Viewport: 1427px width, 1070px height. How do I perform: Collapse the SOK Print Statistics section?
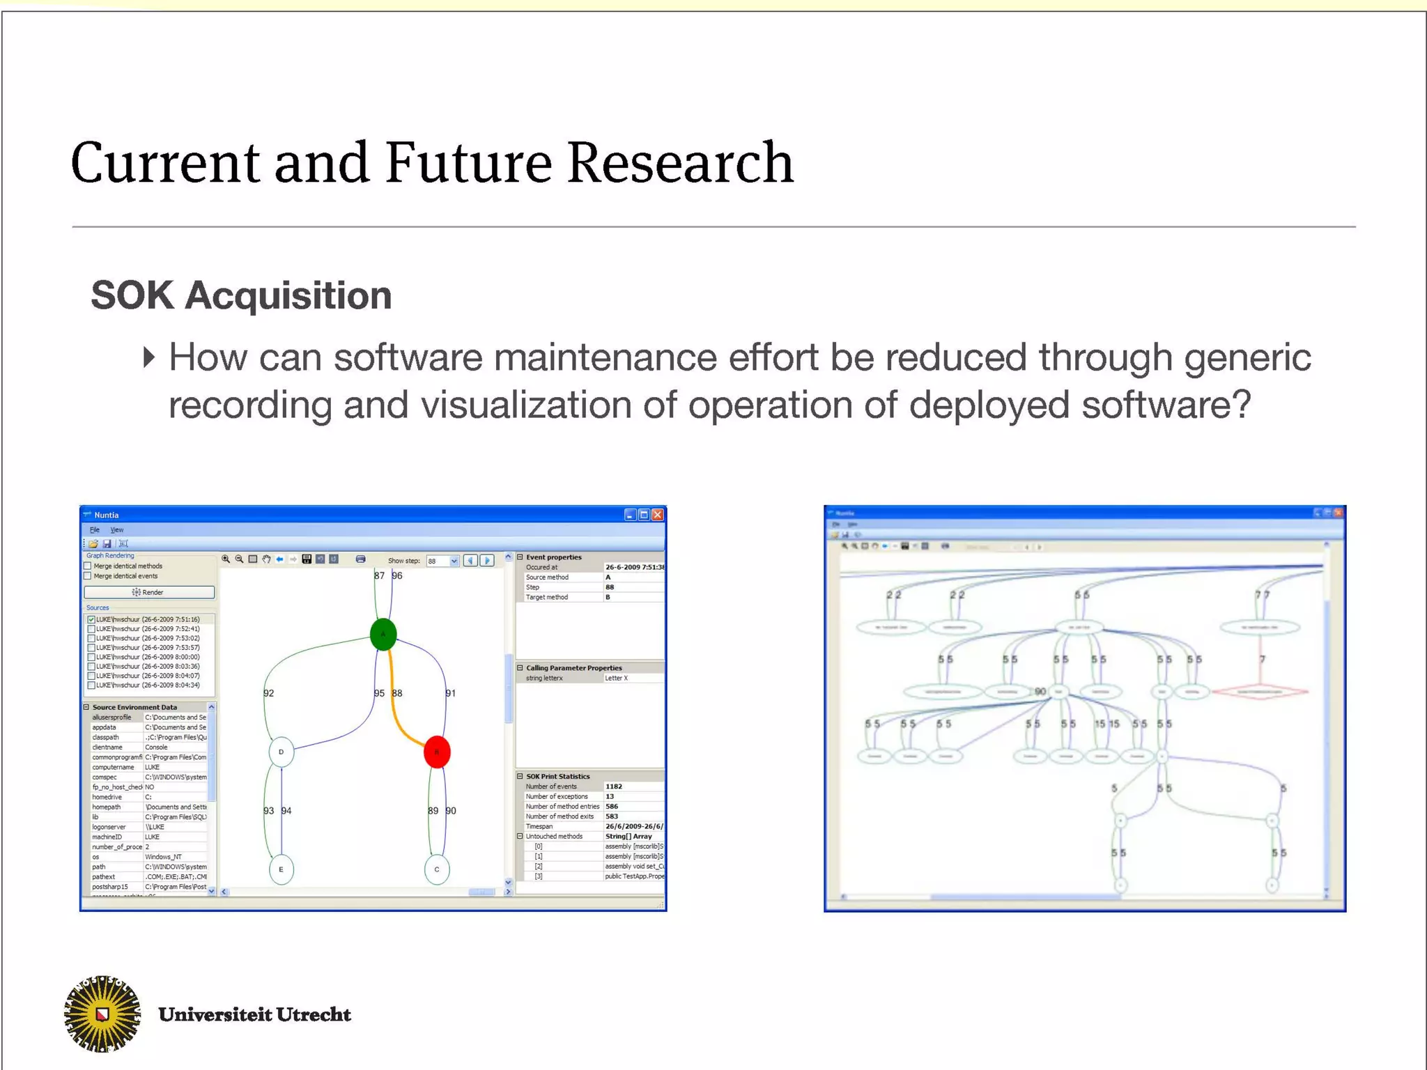pos(520,776)
